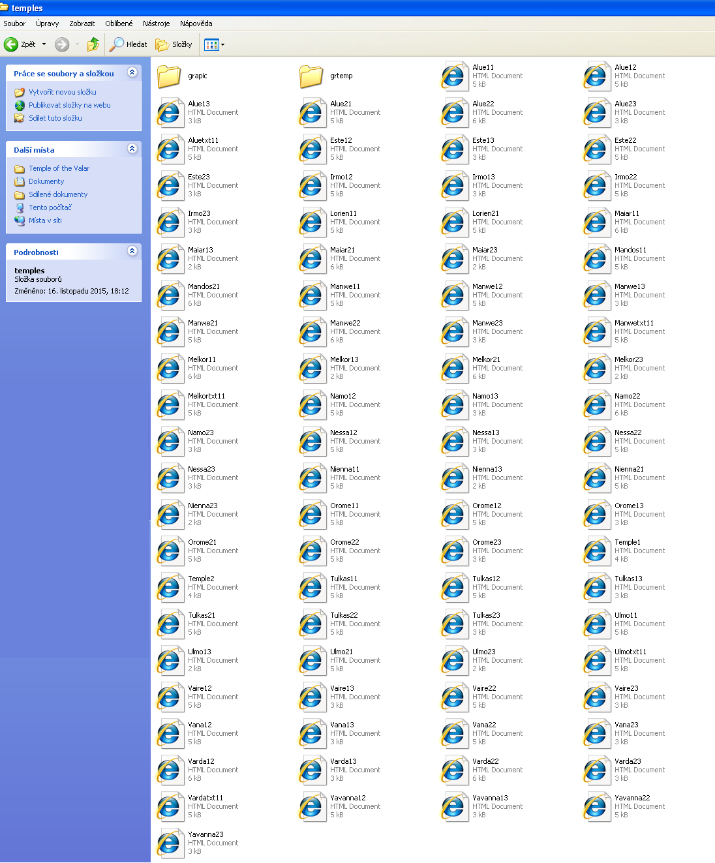
Task: Click the Yavanna12 file name
Action: click(348, 798)
